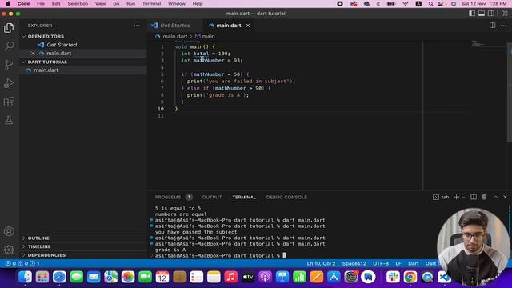Open Explorer's more actions ellipsis
512x288 pixels.
[x=137, y=26]
